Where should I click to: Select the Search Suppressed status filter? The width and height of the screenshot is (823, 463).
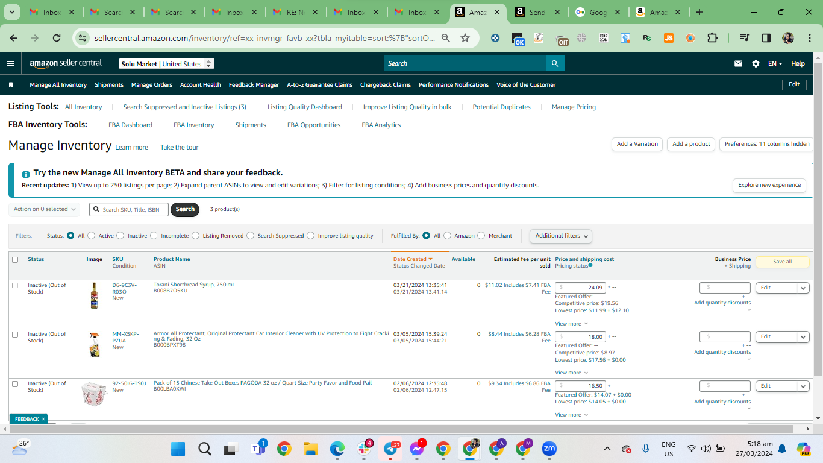(x=250, y=236)
